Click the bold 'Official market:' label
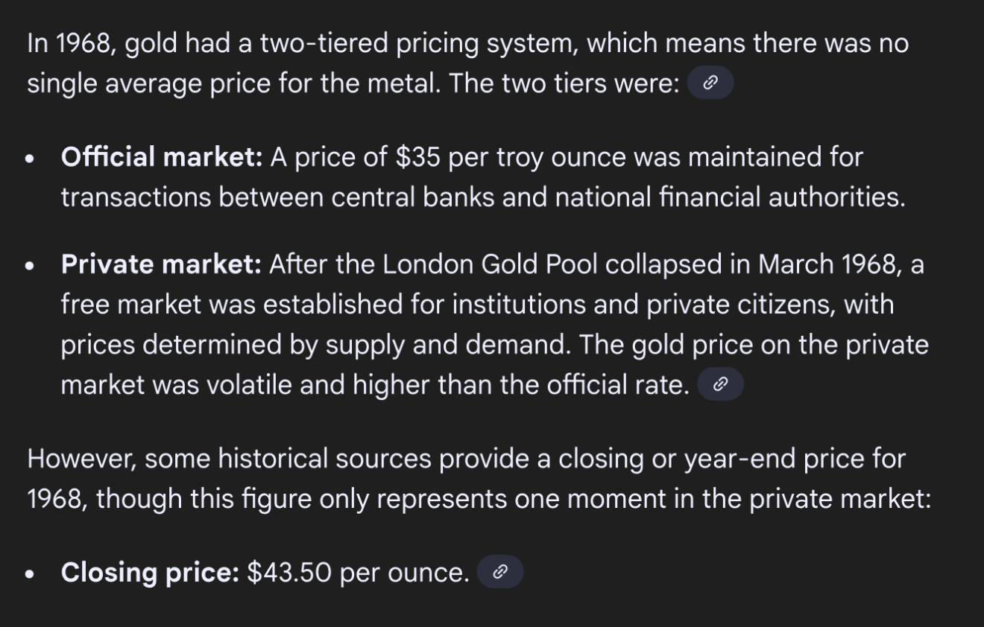 click(162, 157)
